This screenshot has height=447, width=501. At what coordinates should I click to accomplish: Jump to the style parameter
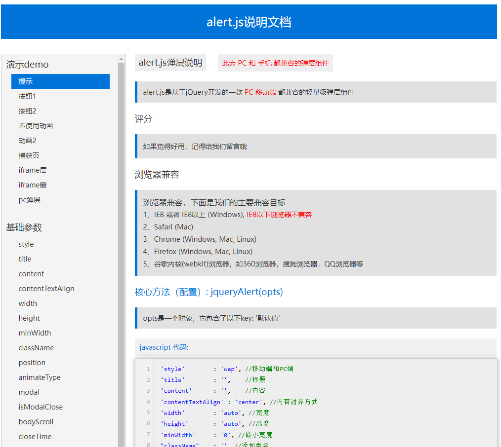[x=26, y=244]
